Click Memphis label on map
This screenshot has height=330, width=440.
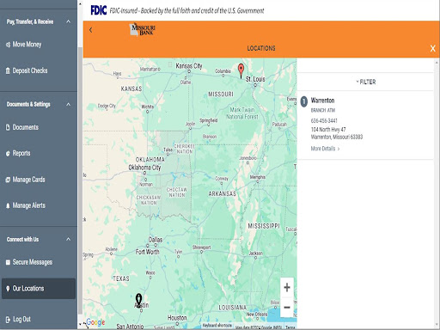click(258, 177)
